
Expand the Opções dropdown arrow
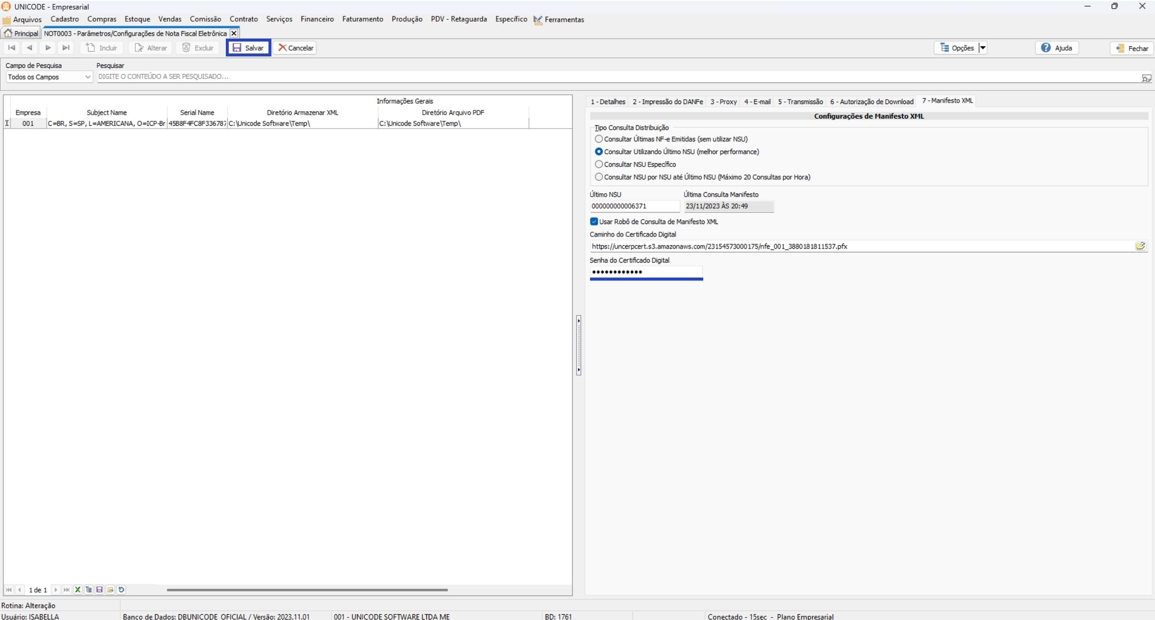982,48
